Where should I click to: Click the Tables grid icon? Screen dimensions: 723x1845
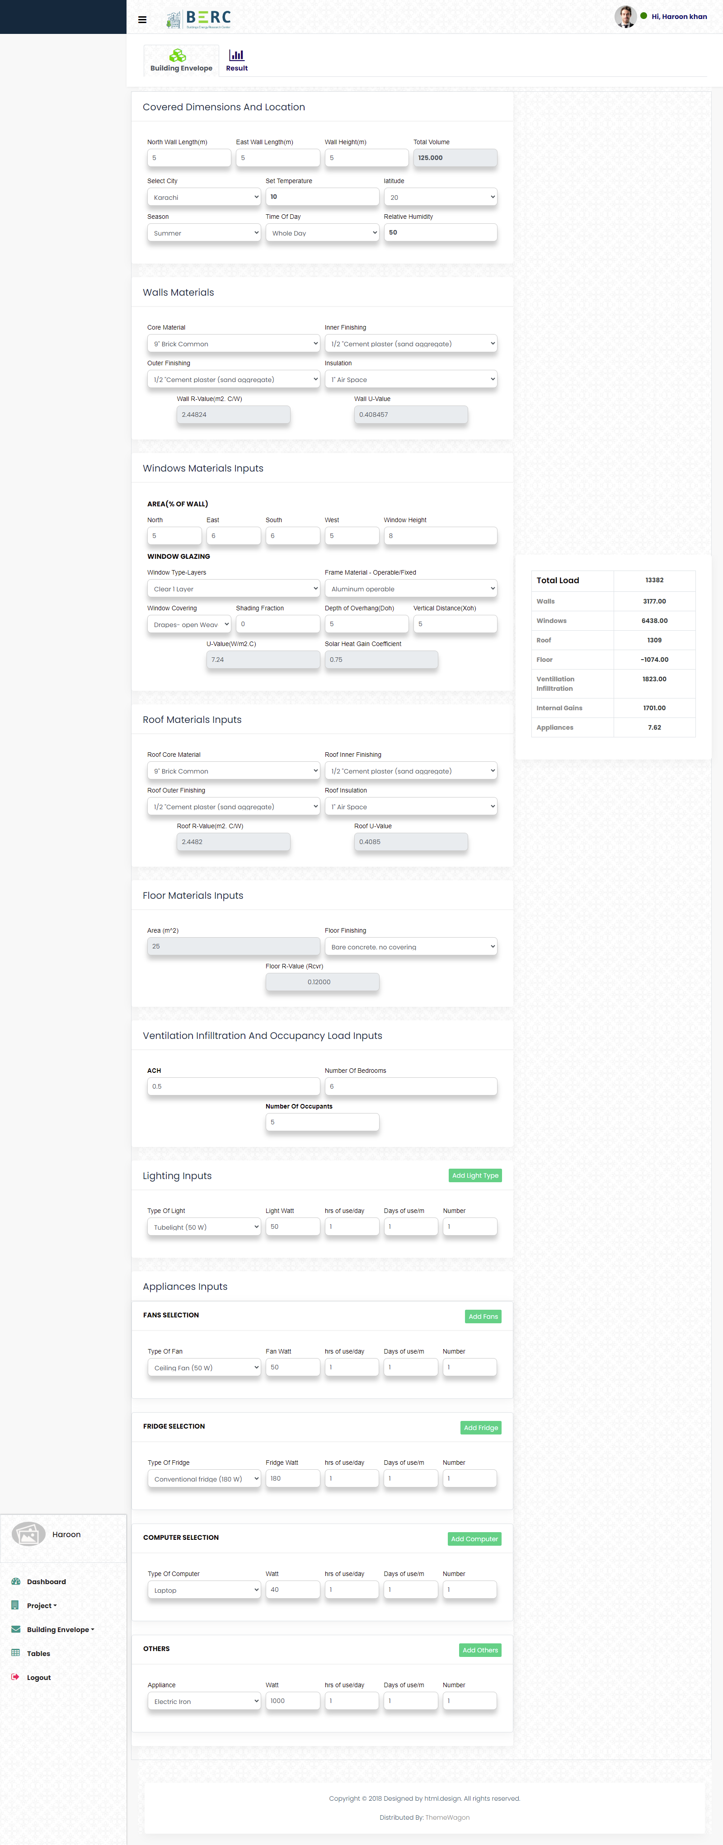pyautogui.click(x=16, y=1653)
